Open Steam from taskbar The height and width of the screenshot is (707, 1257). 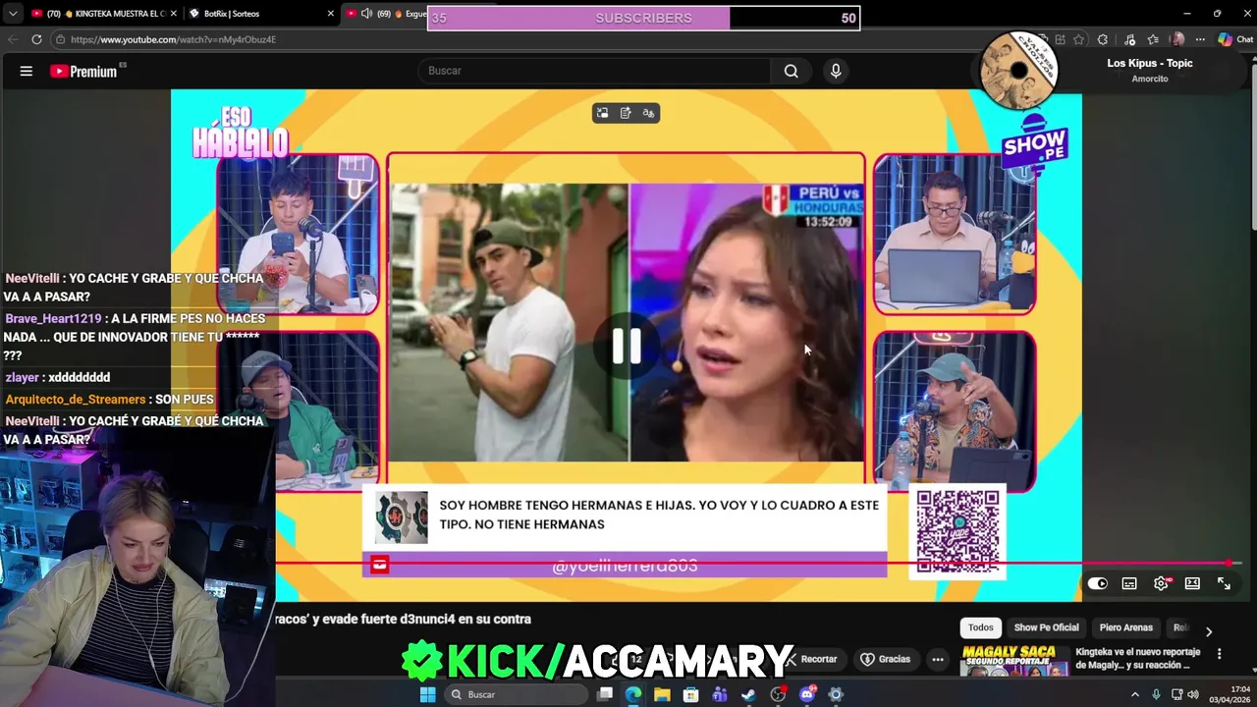click(748, 694)
